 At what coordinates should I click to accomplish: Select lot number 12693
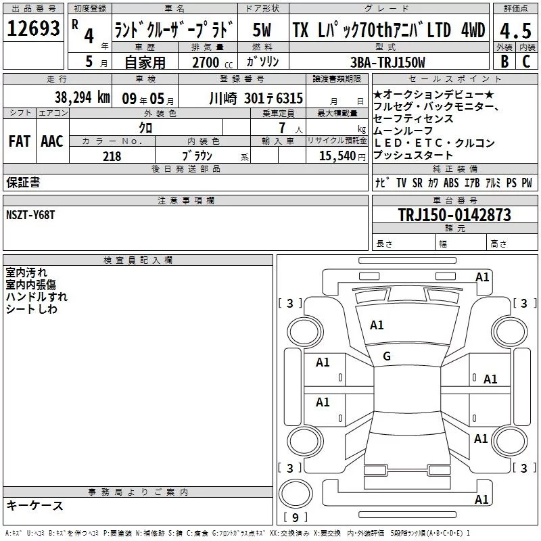pyautogui.click(x=33, y=28)
